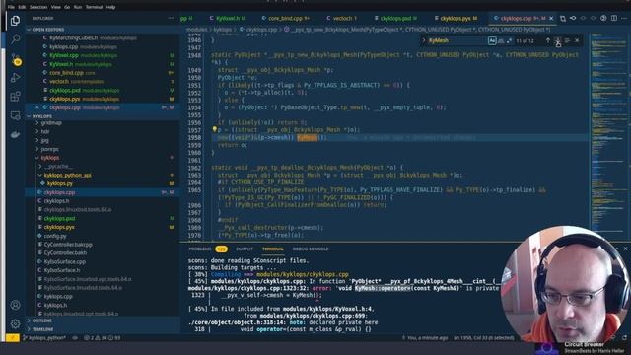Viewport: 631px width, 355px height.
Task: Open Explorer views and more actions ellipsis
Action: tap(171, 18)
